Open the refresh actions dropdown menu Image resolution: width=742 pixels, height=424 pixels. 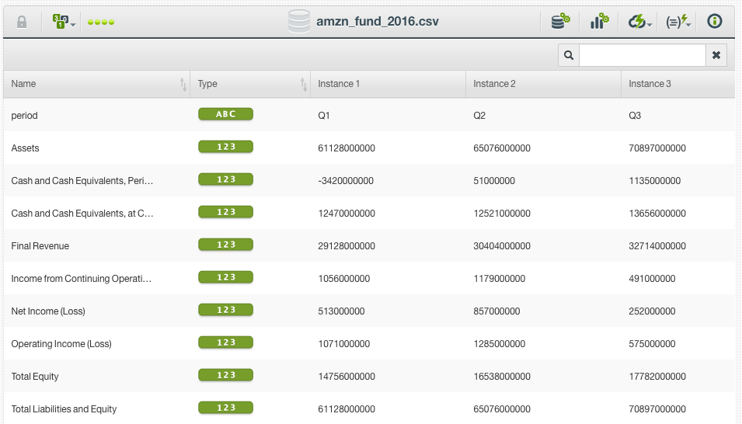pos(640,22)
